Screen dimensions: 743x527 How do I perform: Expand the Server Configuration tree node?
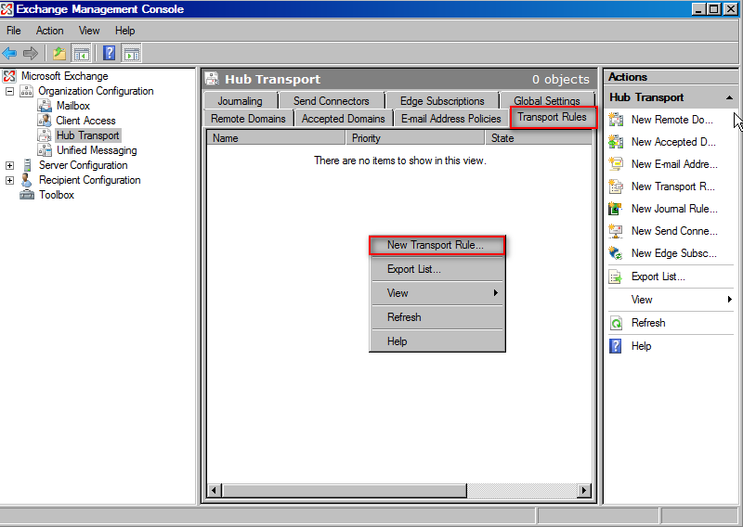click(x=9, y=165)
